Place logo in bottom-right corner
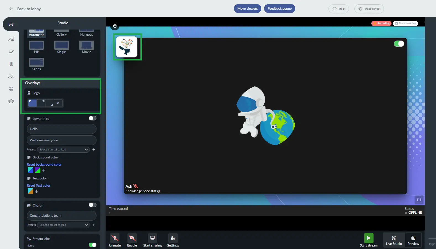The width and height of the screenshot is (436, 249). pyautogui.click(x=49, y=103)
